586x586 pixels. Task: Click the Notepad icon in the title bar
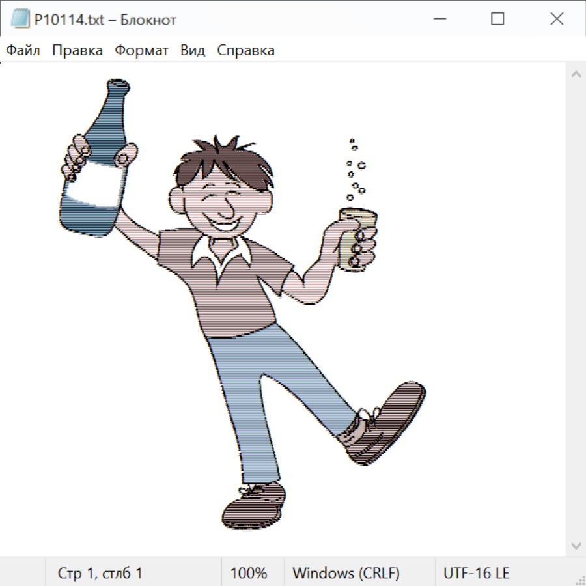(x=20, y=20)
